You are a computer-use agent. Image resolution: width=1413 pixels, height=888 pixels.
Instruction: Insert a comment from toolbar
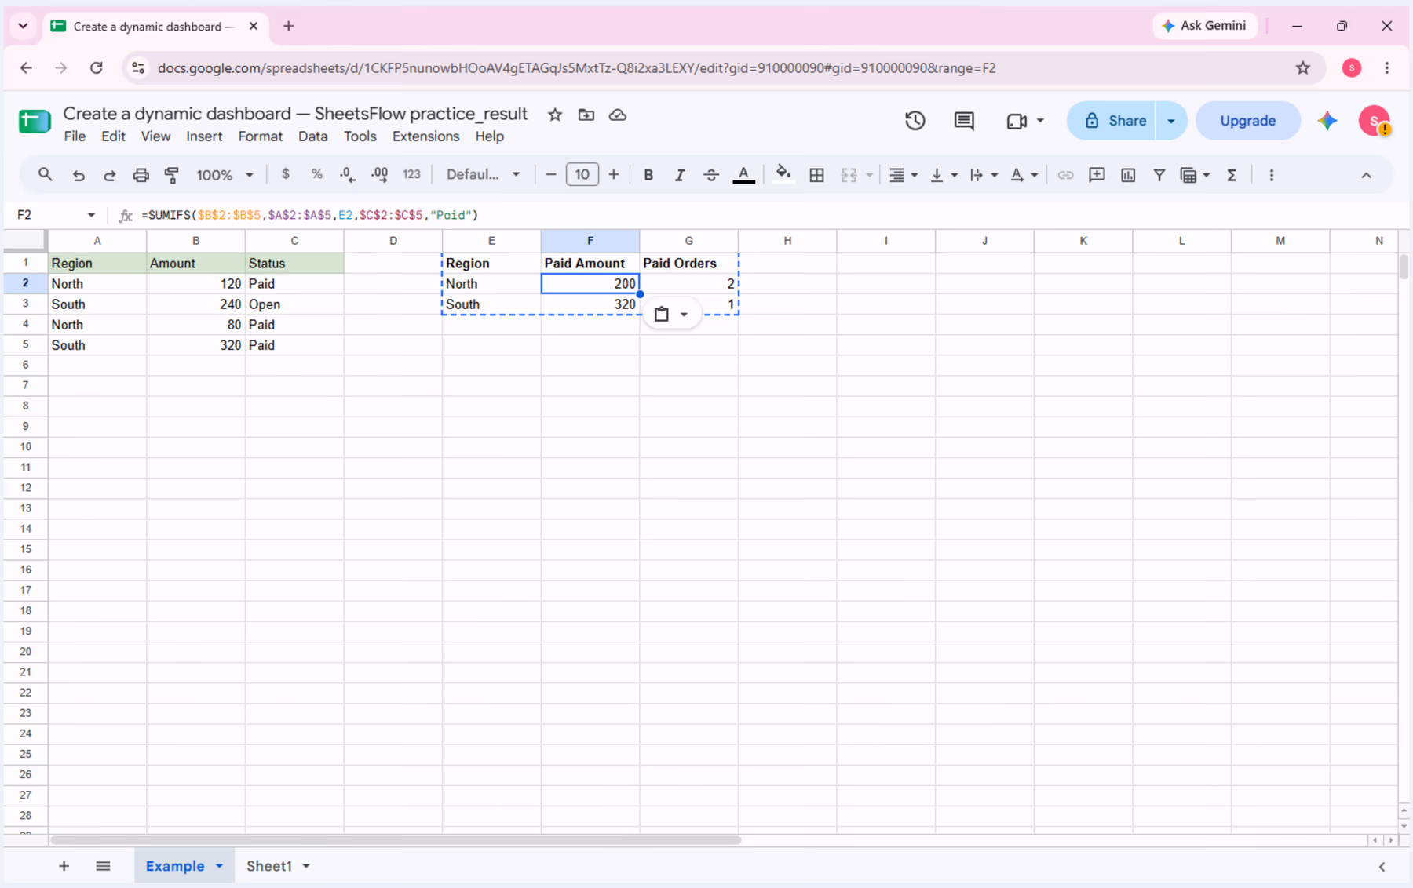click(1097, 175)
